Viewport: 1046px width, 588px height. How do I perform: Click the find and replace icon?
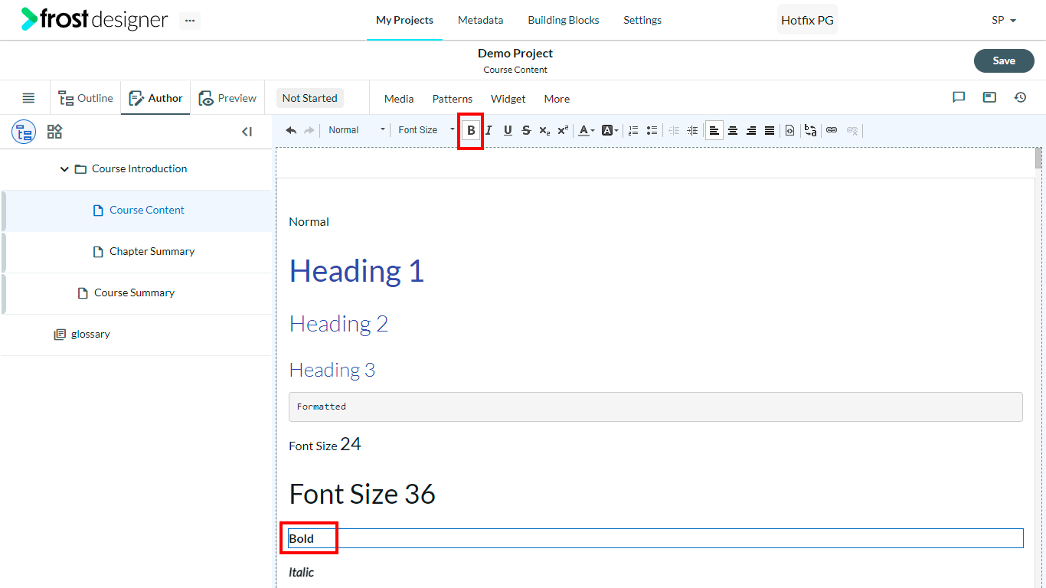pyautogui.click(x=810, y=130)
